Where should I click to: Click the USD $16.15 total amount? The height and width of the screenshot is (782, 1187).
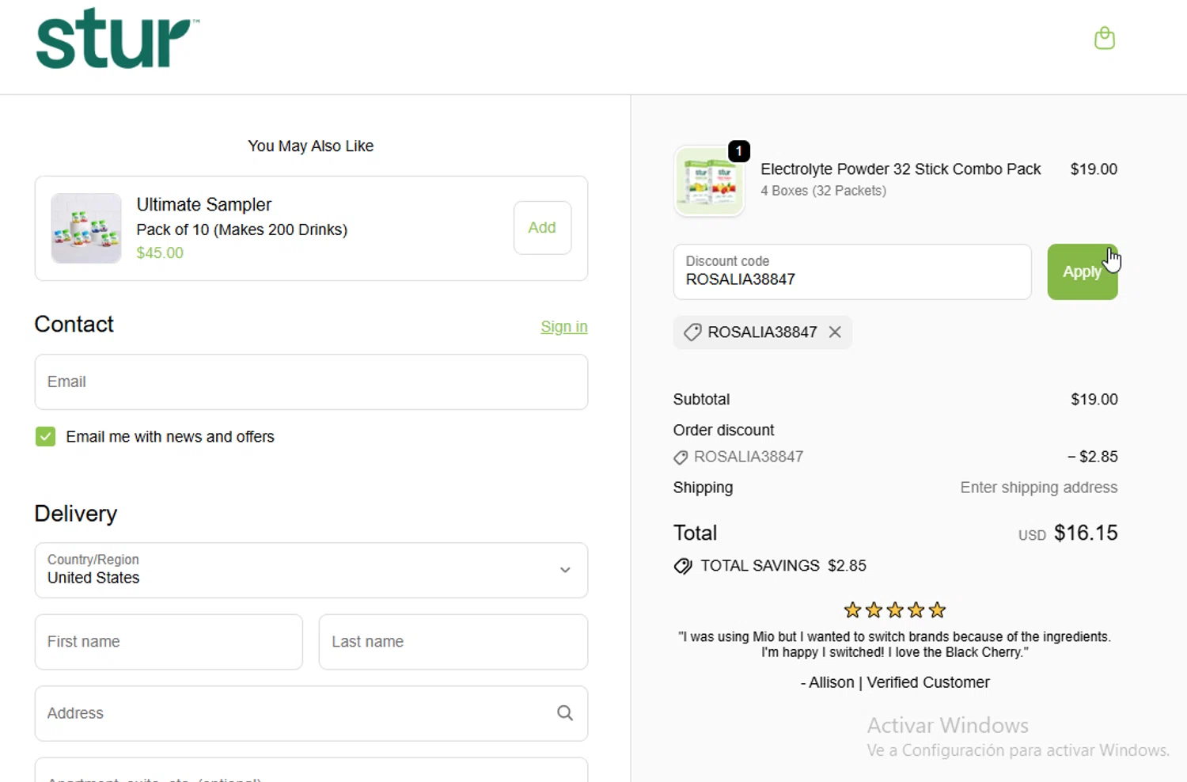pos(1068,533)
